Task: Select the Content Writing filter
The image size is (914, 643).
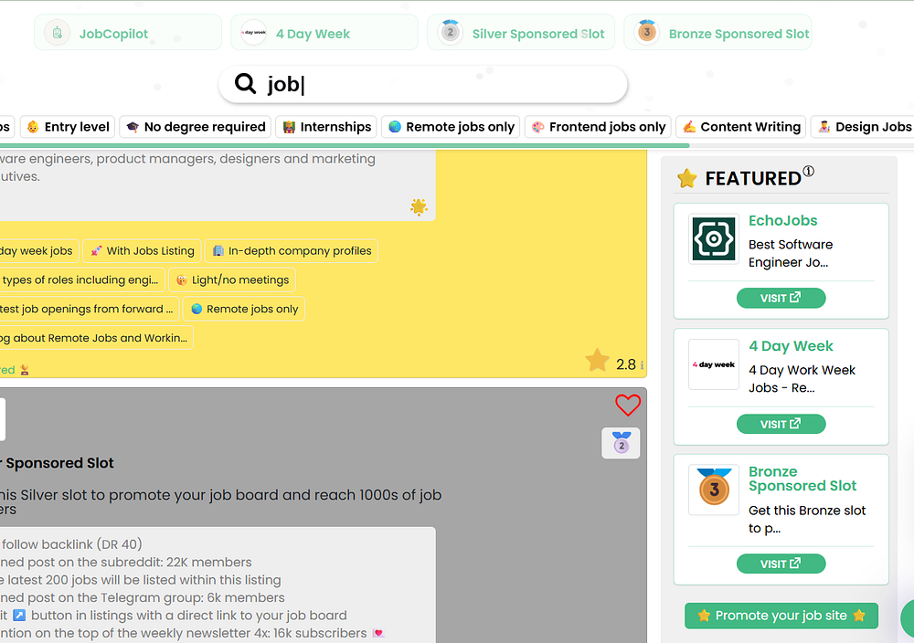Action: (741, 127)
